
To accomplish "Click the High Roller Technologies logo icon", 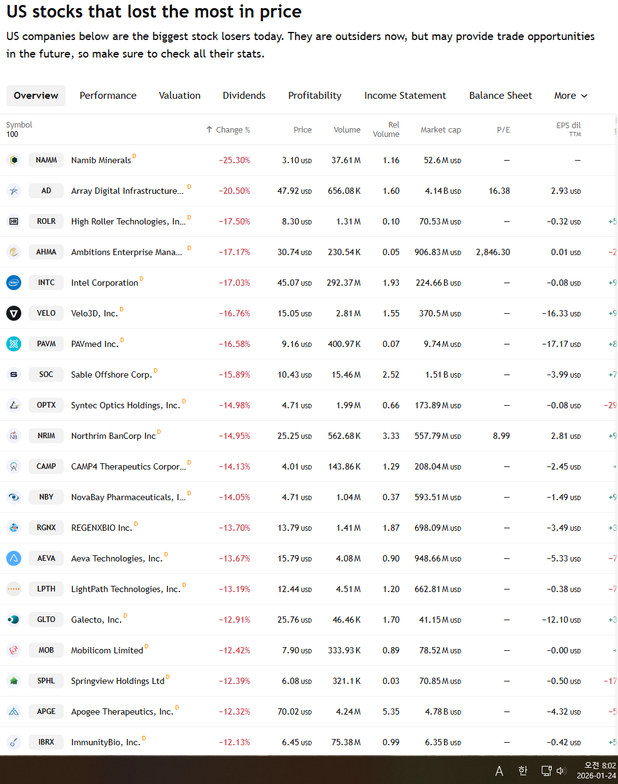I will [x=14, y=221].
